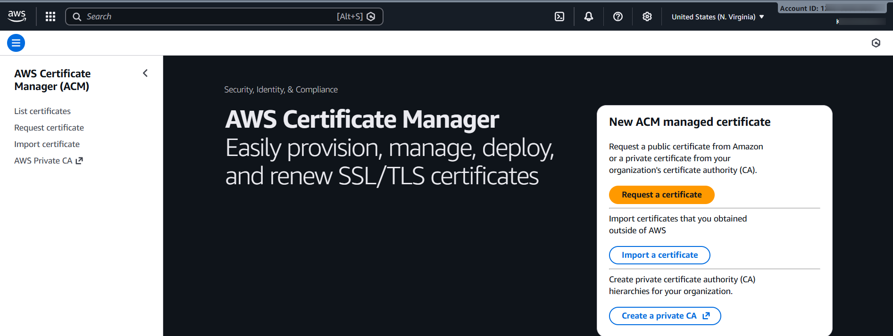Click the AWS Certificate Manager main title

[x=362, y=119]
